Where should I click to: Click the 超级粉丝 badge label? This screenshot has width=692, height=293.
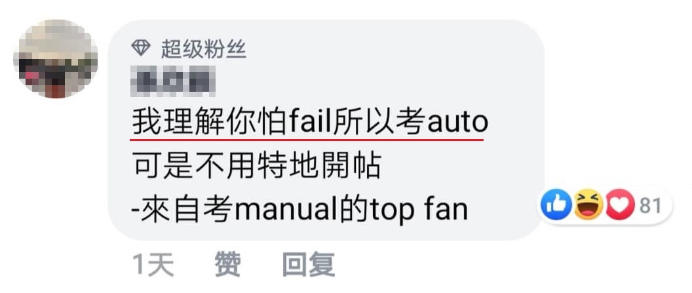coord(203,49)
